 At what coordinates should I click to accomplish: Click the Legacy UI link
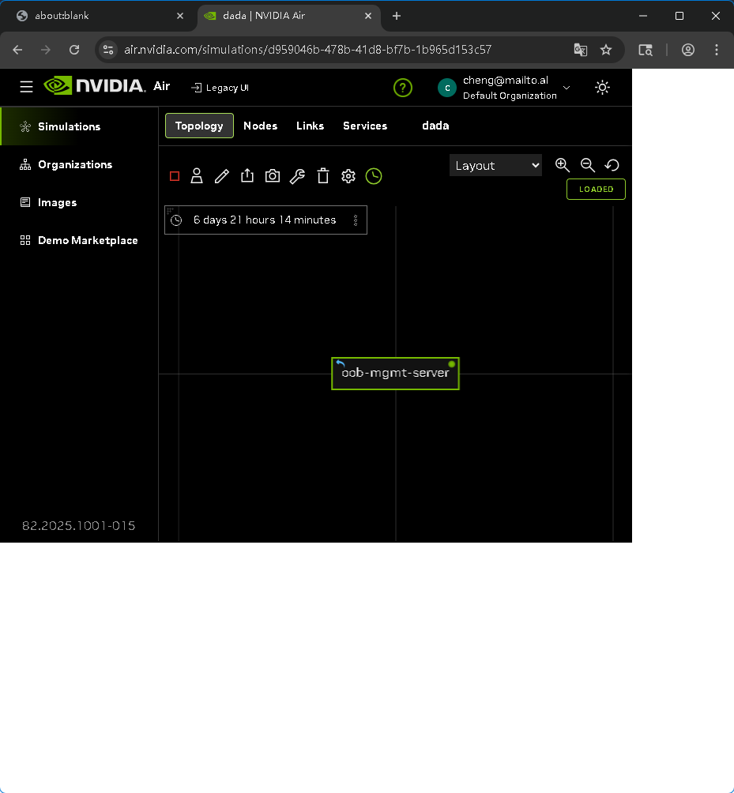tap(220, 88)
